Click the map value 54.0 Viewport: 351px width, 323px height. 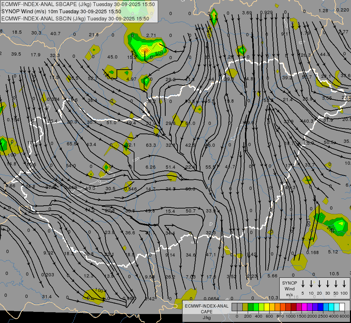71,166
